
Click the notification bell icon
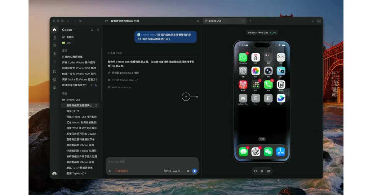[92, 30]
